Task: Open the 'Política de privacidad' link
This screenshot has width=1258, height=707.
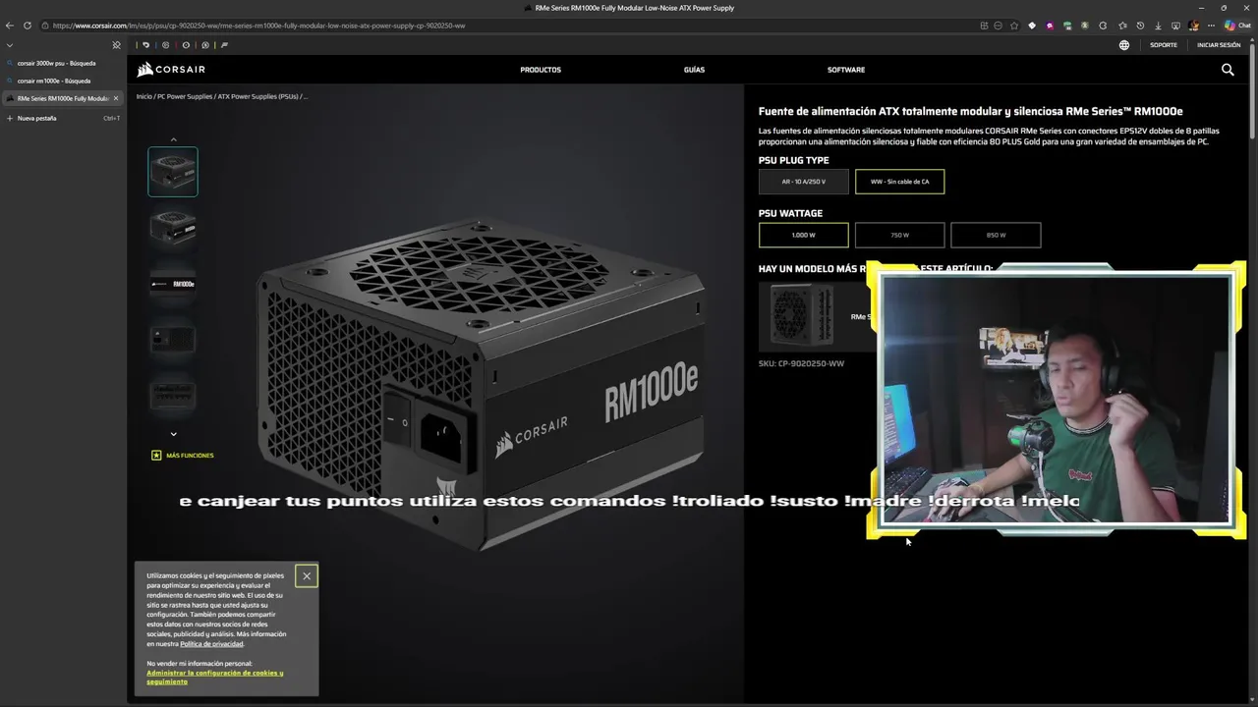Action: pos(211,644)
